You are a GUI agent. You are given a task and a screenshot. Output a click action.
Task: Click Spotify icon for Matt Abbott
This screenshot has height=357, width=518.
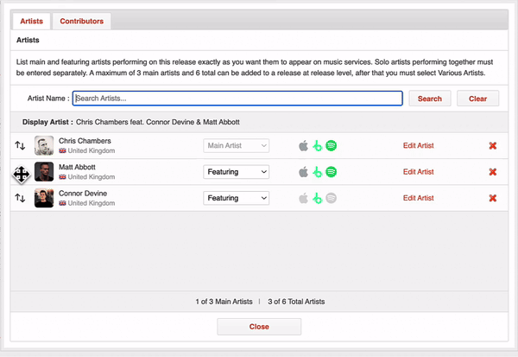click(x=331, y=172)
